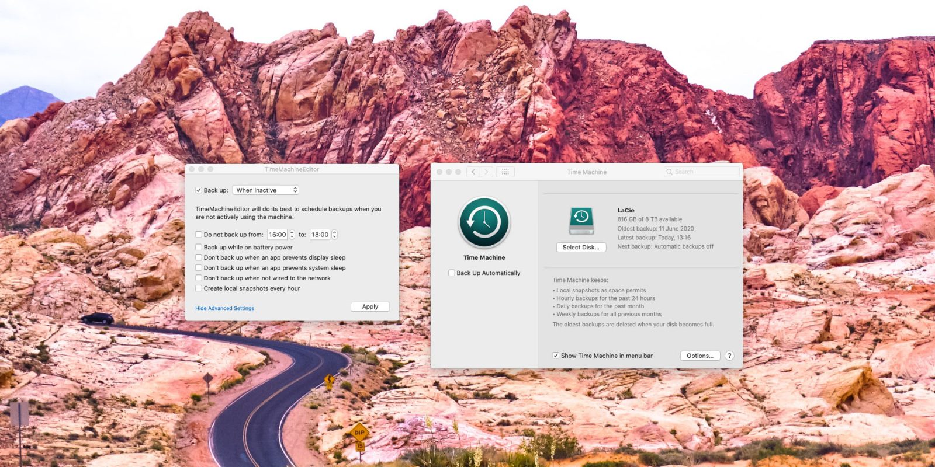Viewport: 935px width, 467px height.
Task: Enable Back Up Automatically checkbox
Action: pyautogui.click(x=452, y=273)
